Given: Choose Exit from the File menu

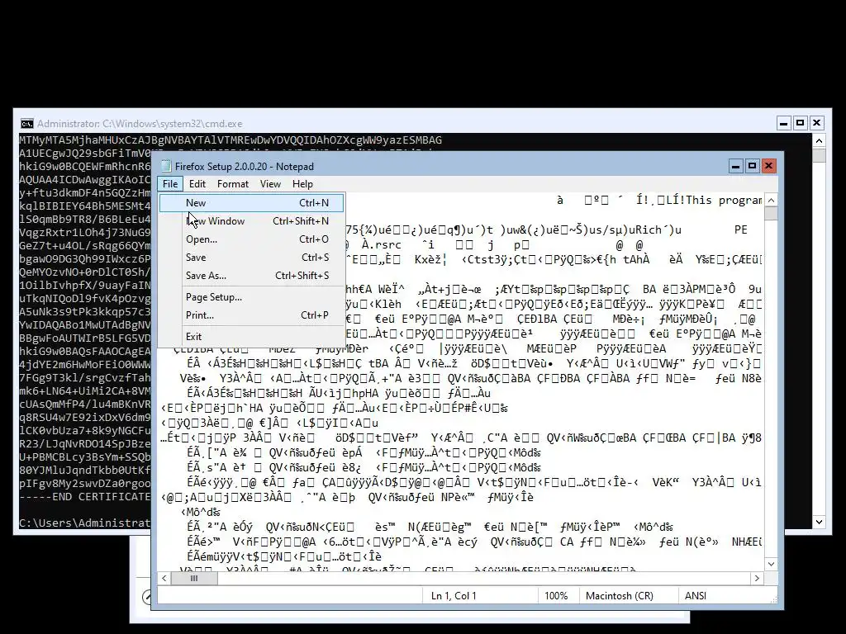Looking at the screenshot, I should pos(251,337).
